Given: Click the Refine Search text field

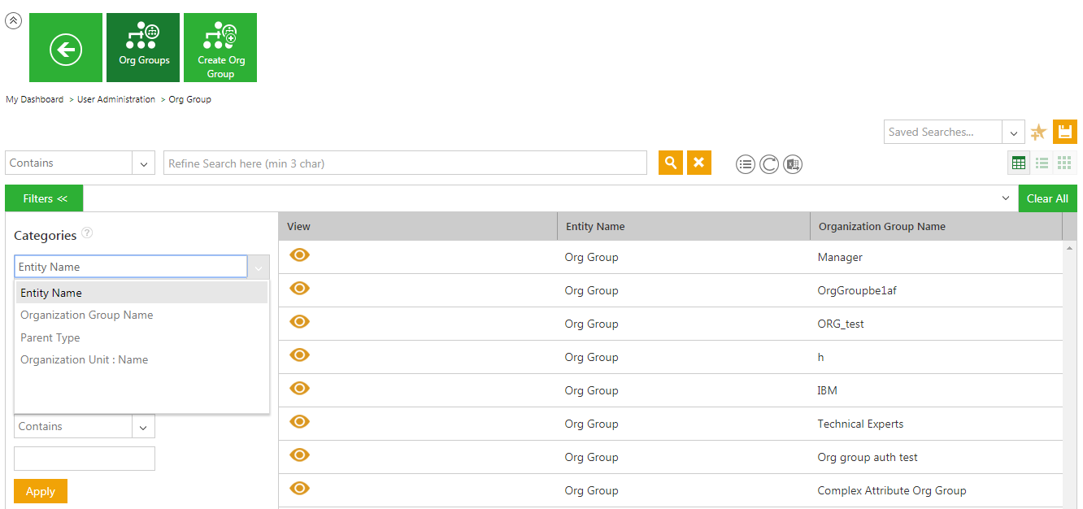Looking at the screenshot, I should coord(405,163).
